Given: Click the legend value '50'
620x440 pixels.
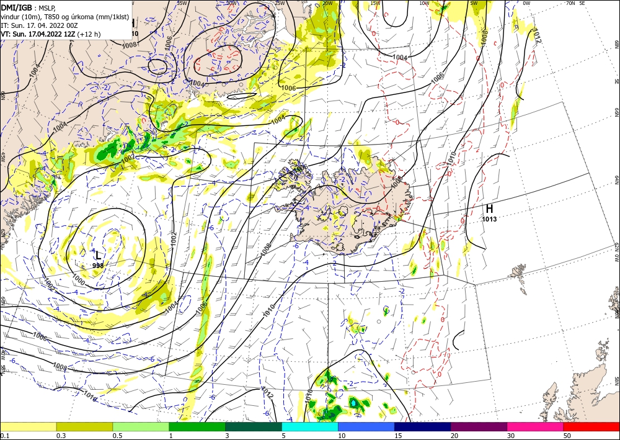Looking at the screenshot, I should click(x=567, y=436).
